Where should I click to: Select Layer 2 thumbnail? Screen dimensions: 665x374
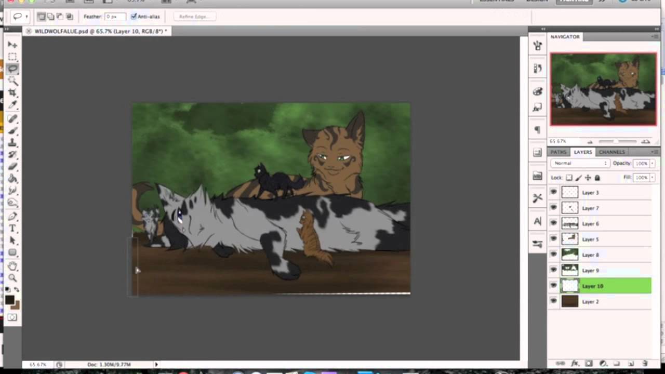(570, 301)
